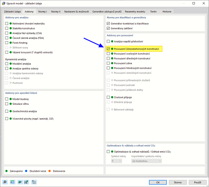This screenshot has height=187, width=209.
Task: Click the Demoverze legend label
Action: coord(59,171)
